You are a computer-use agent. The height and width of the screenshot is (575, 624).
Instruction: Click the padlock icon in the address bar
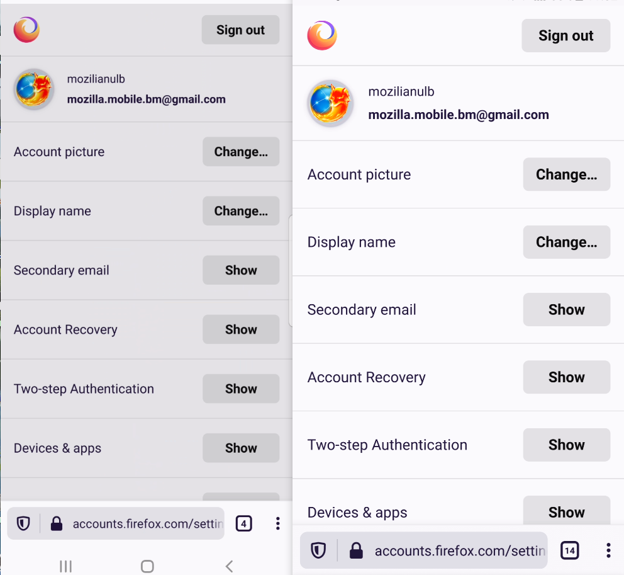356,550
